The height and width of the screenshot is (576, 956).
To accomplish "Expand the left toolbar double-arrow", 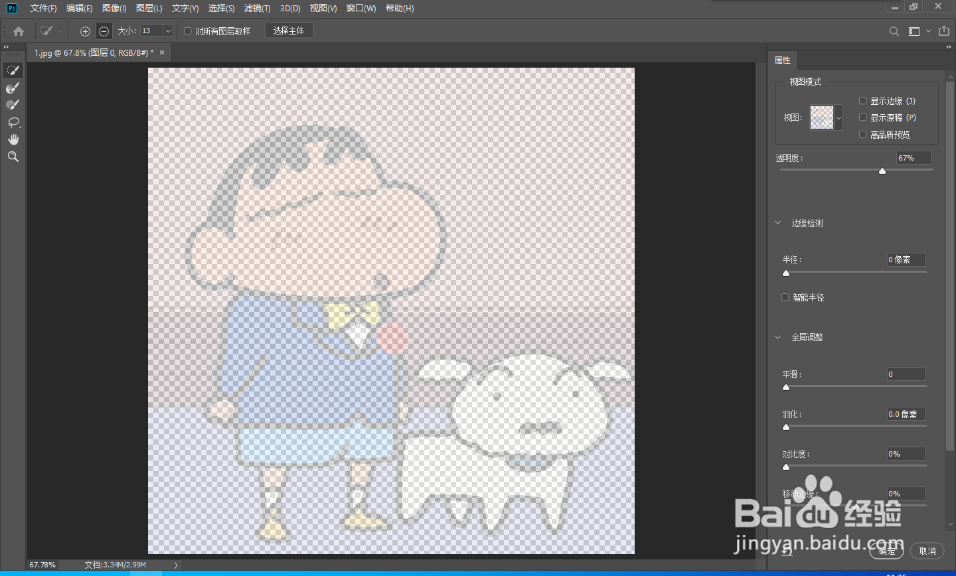I will coord(6,47).
